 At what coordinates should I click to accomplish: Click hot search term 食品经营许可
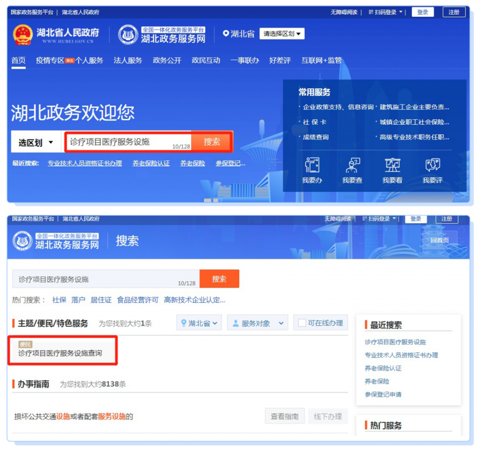(x=138, y=299)
